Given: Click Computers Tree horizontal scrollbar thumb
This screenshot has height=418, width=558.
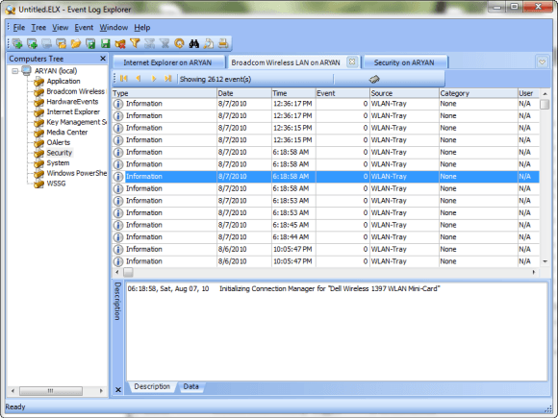Looking at the screenshot, I should click(51, 391).
